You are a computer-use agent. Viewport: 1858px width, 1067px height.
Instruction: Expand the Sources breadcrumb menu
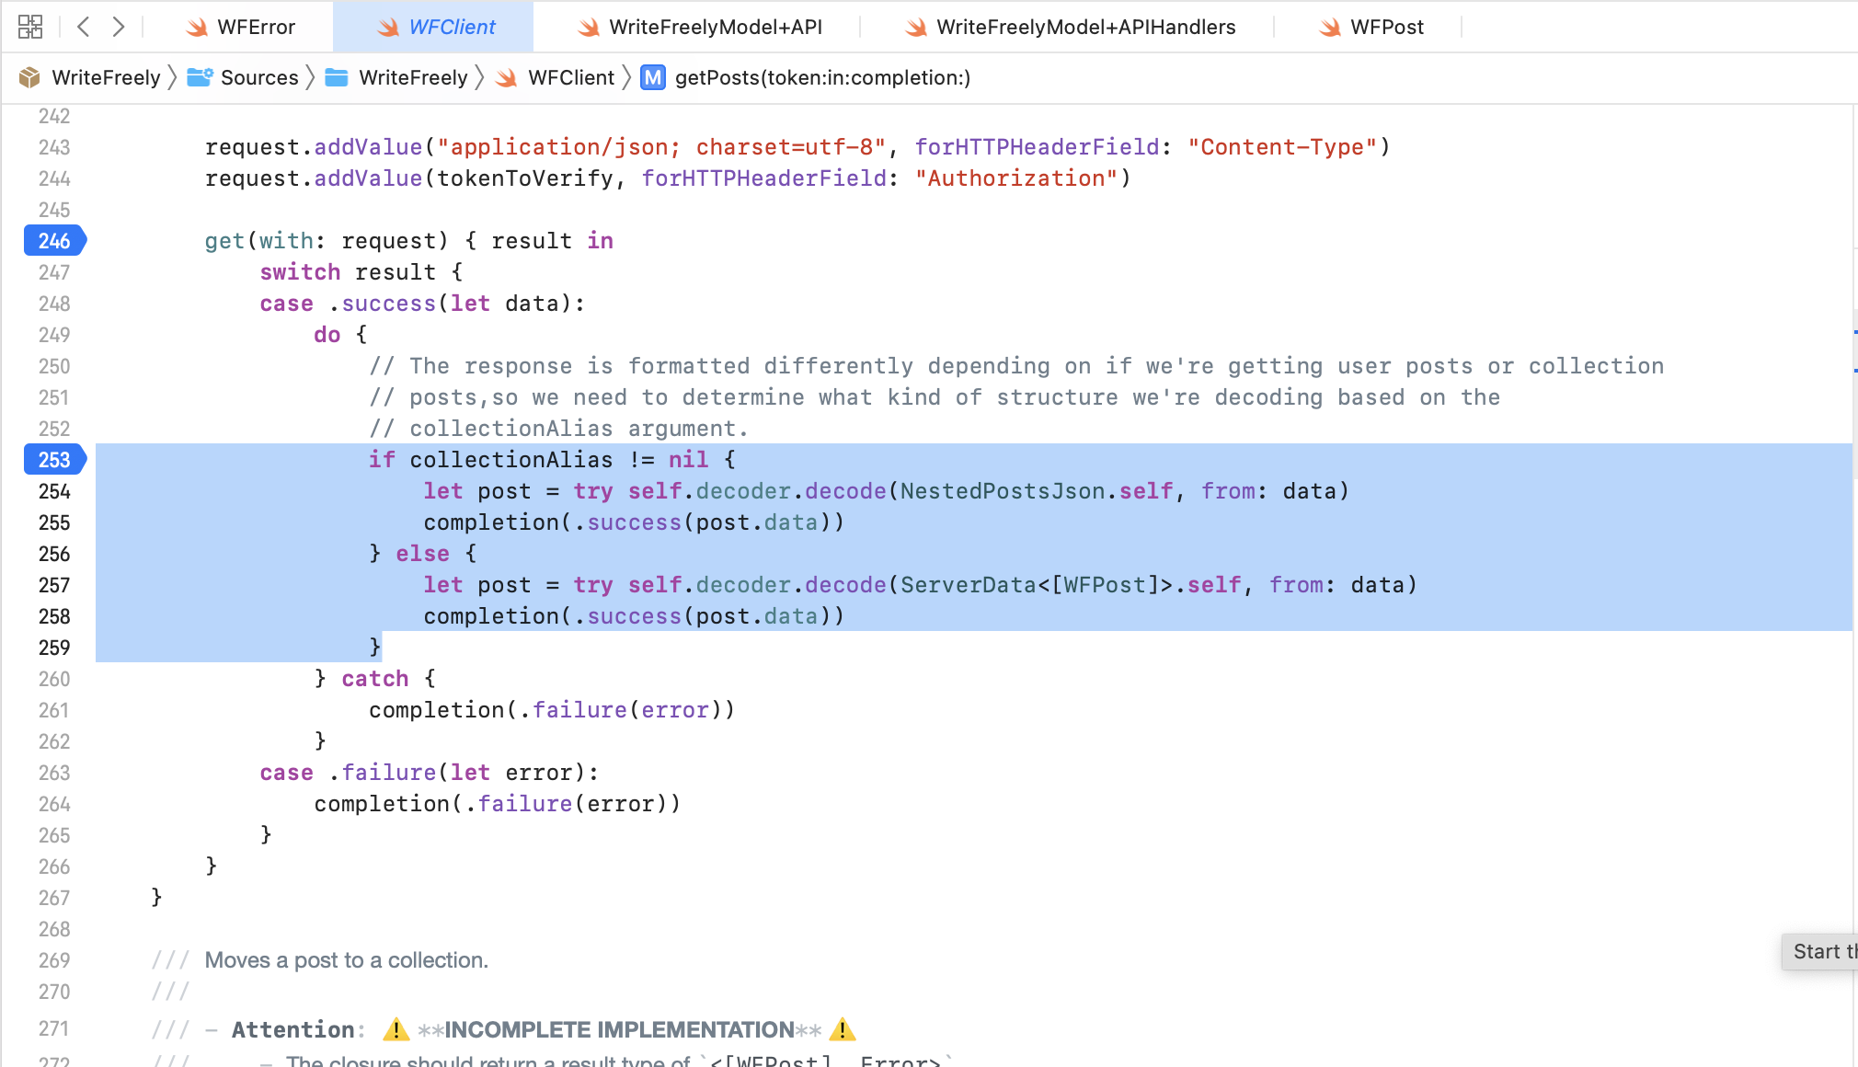(x=259, y=77)
